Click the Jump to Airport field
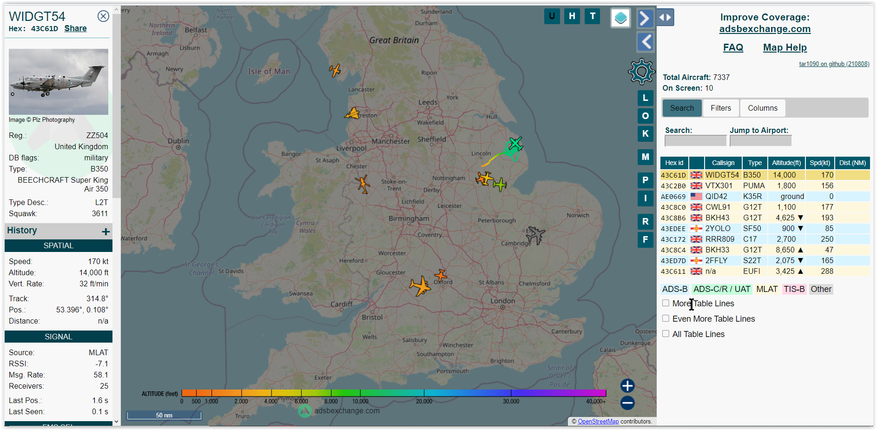 click(x=760, y=141)
